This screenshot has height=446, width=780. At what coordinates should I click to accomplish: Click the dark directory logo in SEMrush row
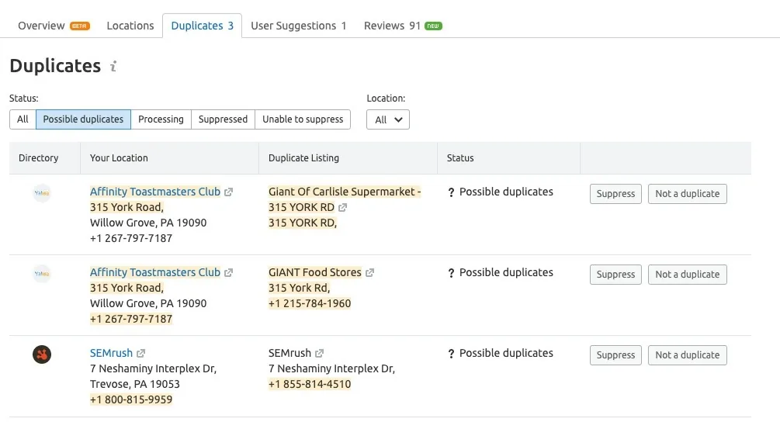(x=42, y=354)
